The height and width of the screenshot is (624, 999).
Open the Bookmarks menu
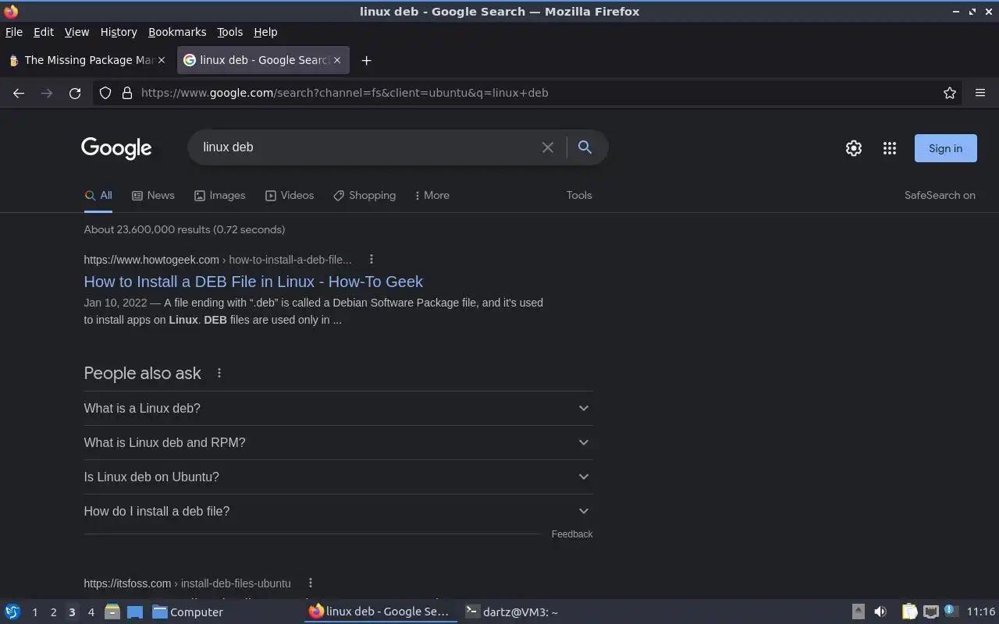(x=177, y=32)
